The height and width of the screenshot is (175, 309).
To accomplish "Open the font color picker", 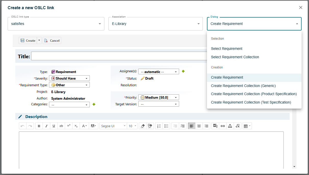I will click(x=84, y=126).
